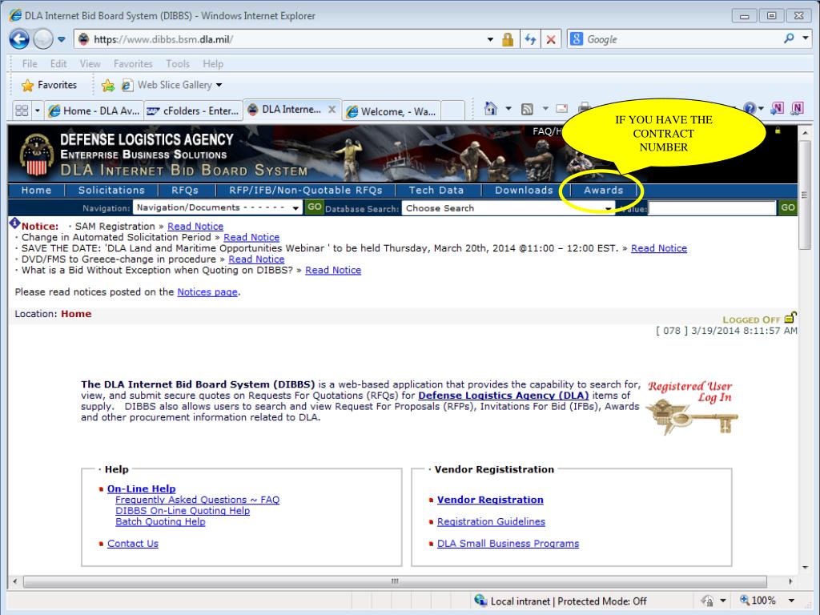Open DLA Small Business Programs link
Viewport: 820px width, 615px height.
coord(508,544)
